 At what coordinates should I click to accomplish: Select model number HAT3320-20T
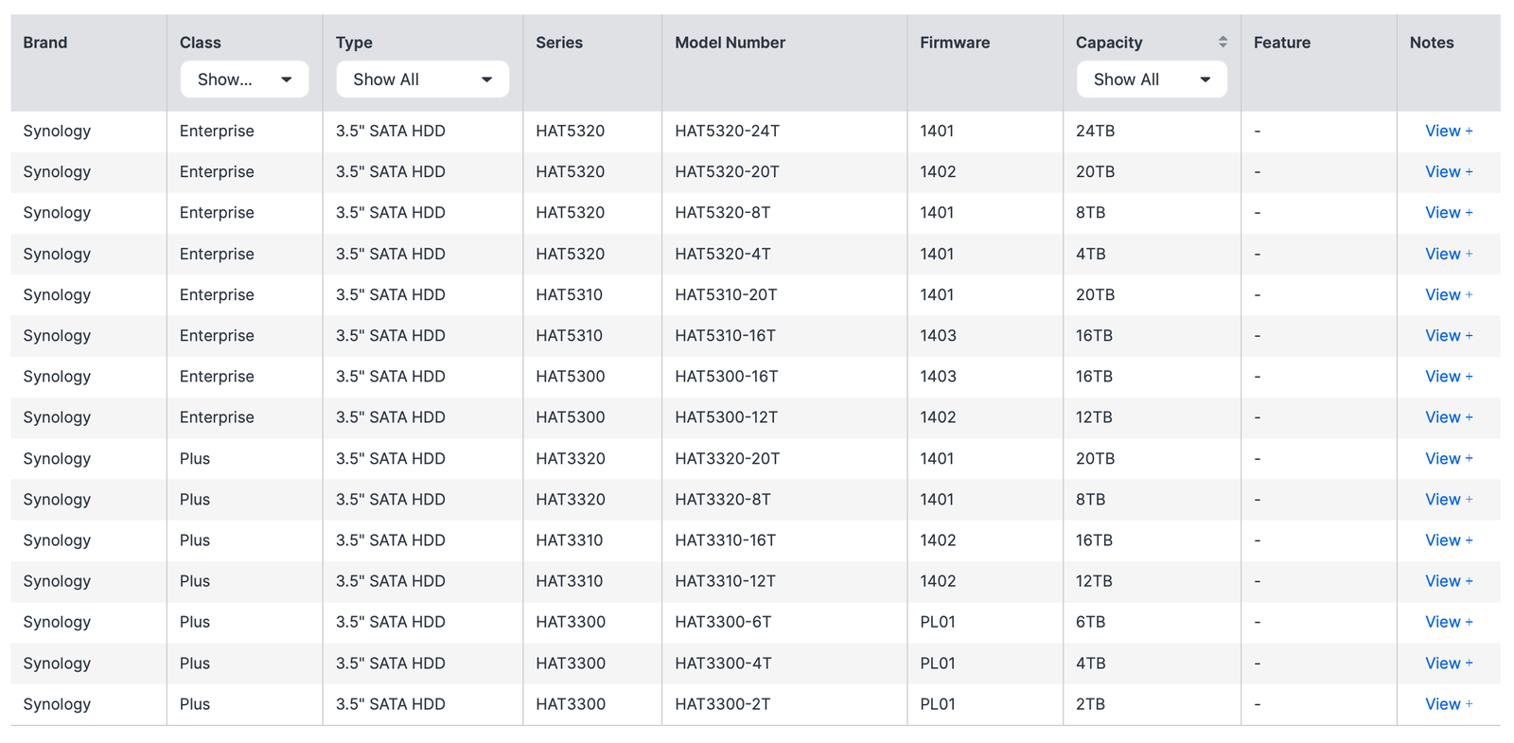(x=727, y=458)
